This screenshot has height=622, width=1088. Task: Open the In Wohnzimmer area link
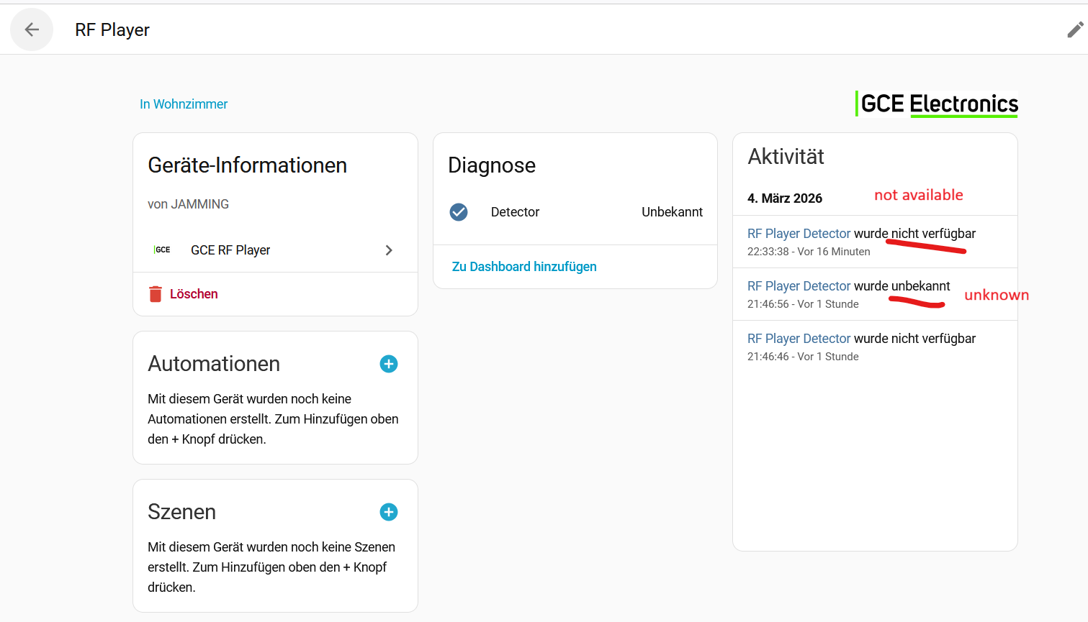[184, 104]
